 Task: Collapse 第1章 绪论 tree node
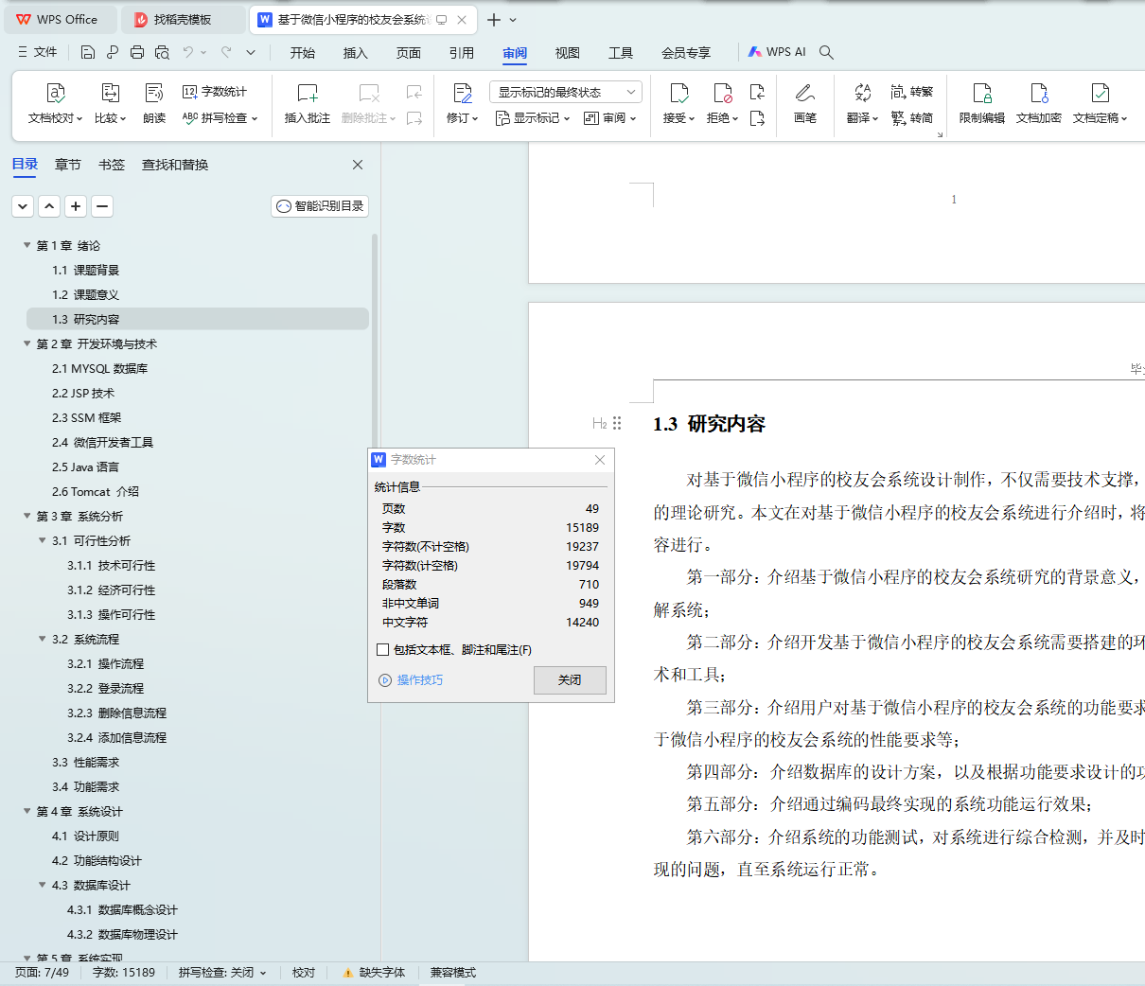(x=26, y=245)
